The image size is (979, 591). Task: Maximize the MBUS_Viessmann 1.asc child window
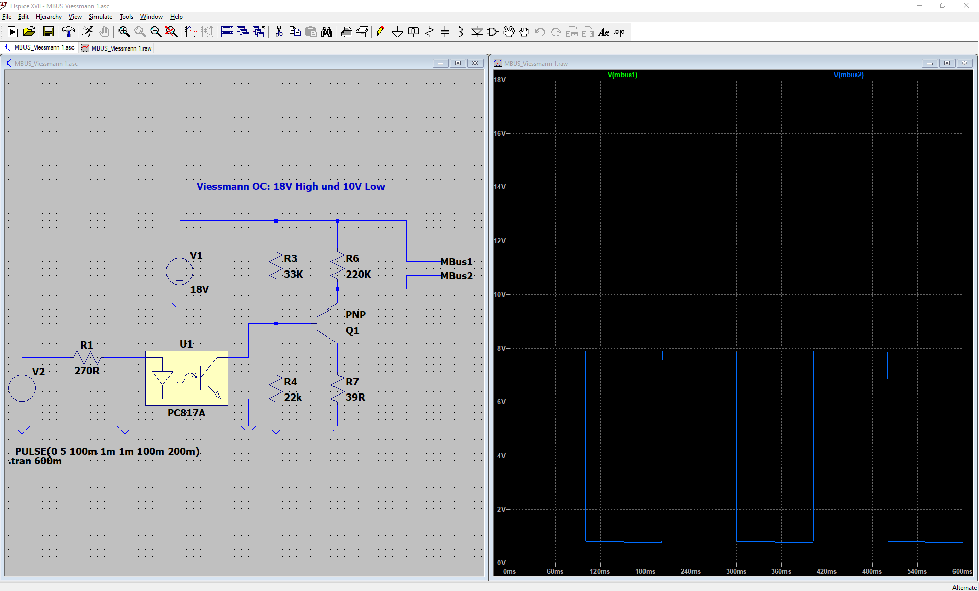(458, 63)
